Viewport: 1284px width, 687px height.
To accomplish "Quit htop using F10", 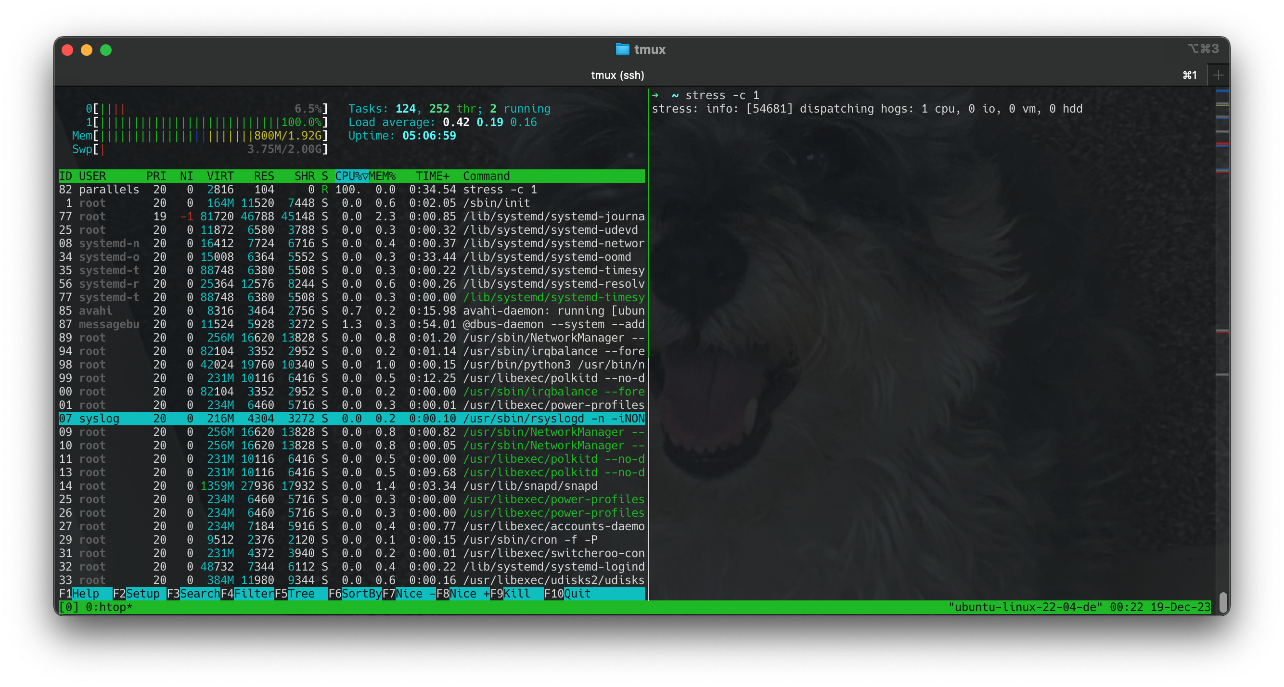I will coord(568,593).
